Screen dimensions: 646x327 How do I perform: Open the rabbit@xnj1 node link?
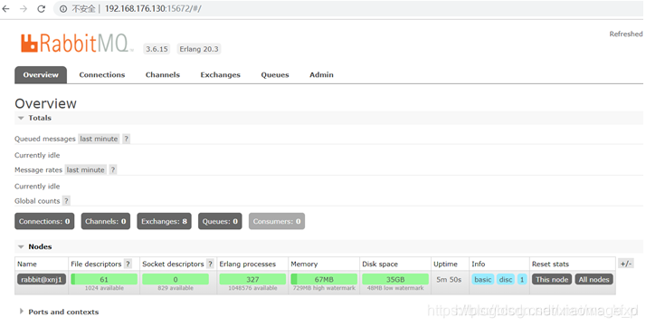click(42, 280)
